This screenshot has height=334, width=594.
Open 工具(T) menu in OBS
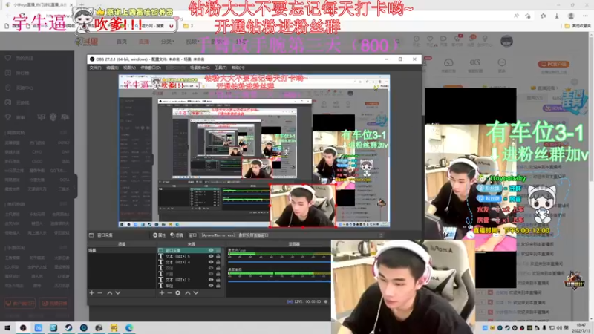[221, 68]
